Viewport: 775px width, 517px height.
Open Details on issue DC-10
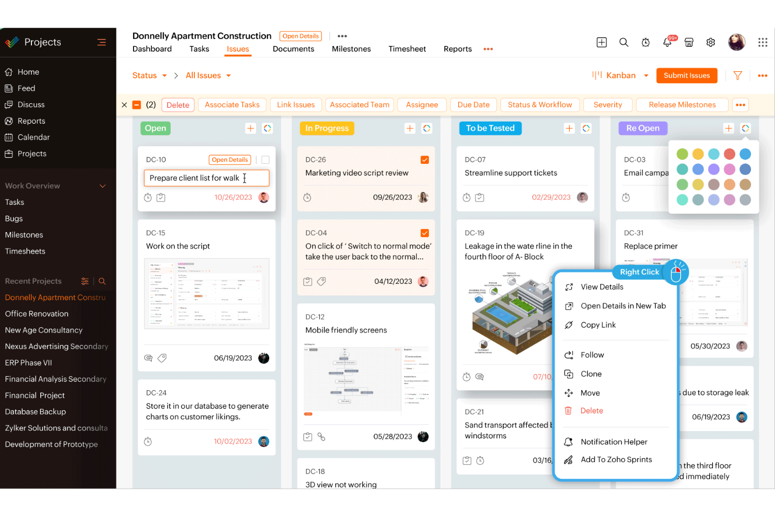click(x=229, y=160)
